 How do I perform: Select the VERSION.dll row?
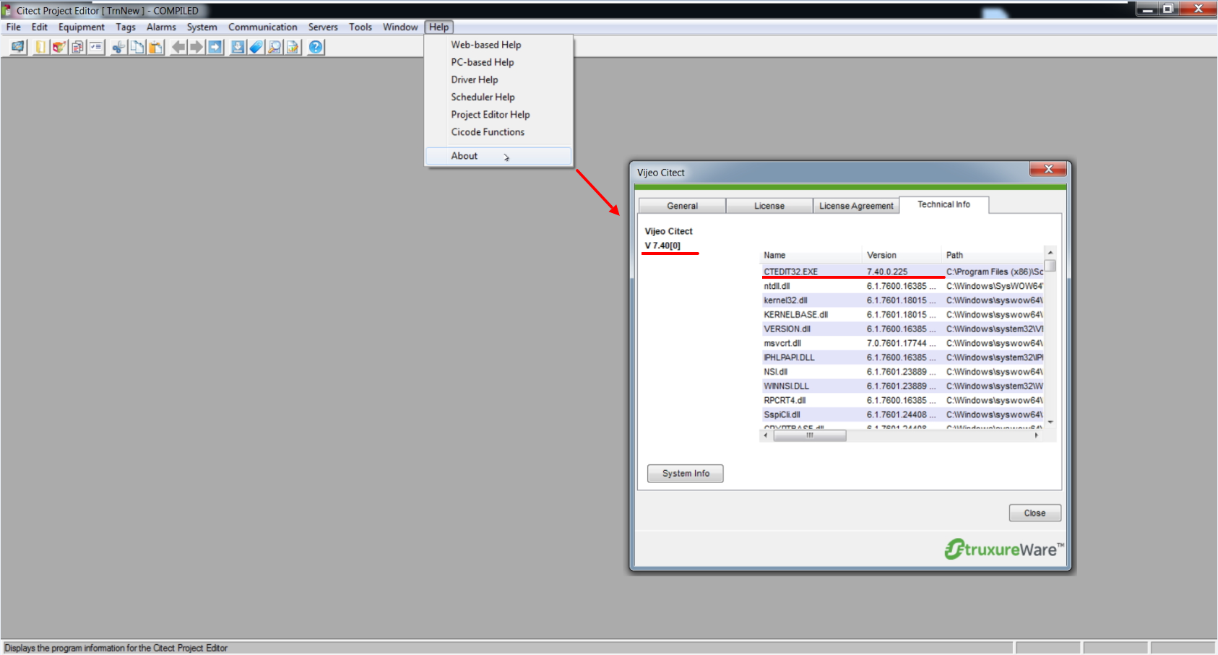pyautogui.click(x=902, y=329)
